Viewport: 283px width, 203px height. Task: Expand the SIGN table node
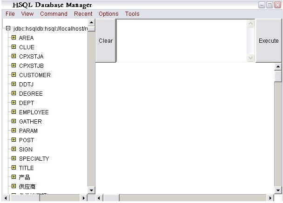[x=13, y=149]
